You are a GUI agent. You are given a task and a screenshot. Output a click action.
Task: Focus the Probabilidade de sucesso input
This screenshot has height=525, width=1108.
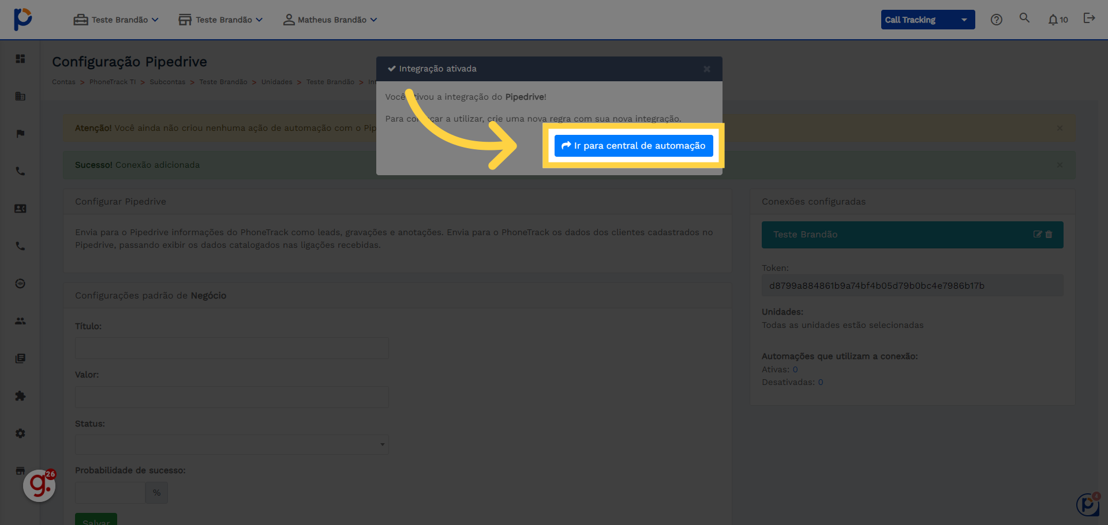click(x=110, y=493)
